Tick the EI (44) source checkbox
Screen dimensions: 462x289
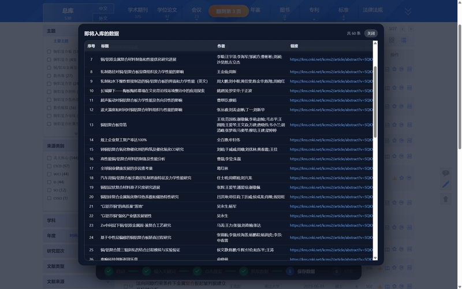pyautogui.click(x=49, y=182)
